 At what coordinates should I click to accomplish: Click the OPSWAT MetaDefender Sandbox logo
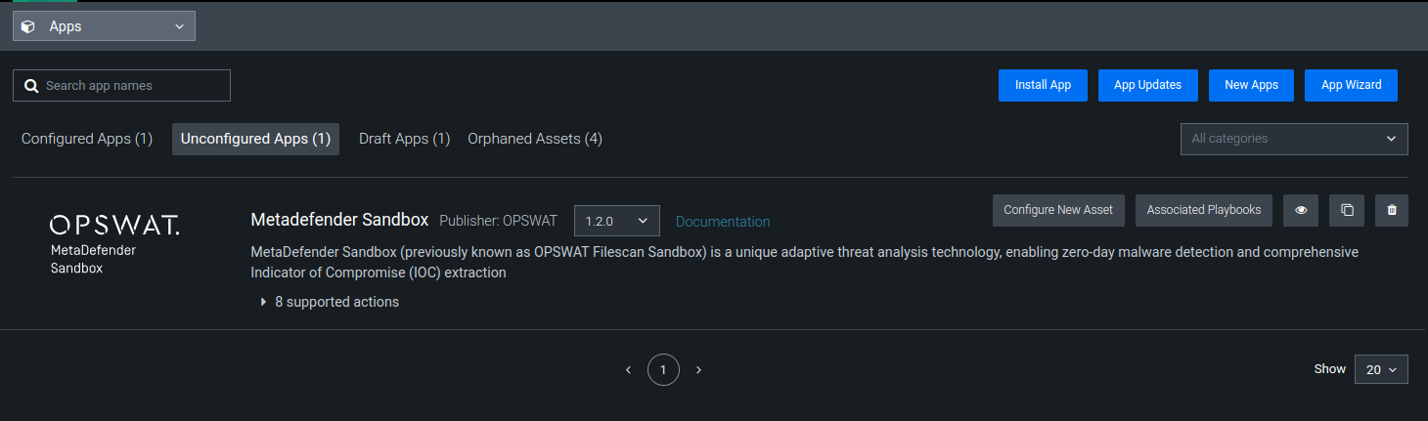tap(114, 244)
